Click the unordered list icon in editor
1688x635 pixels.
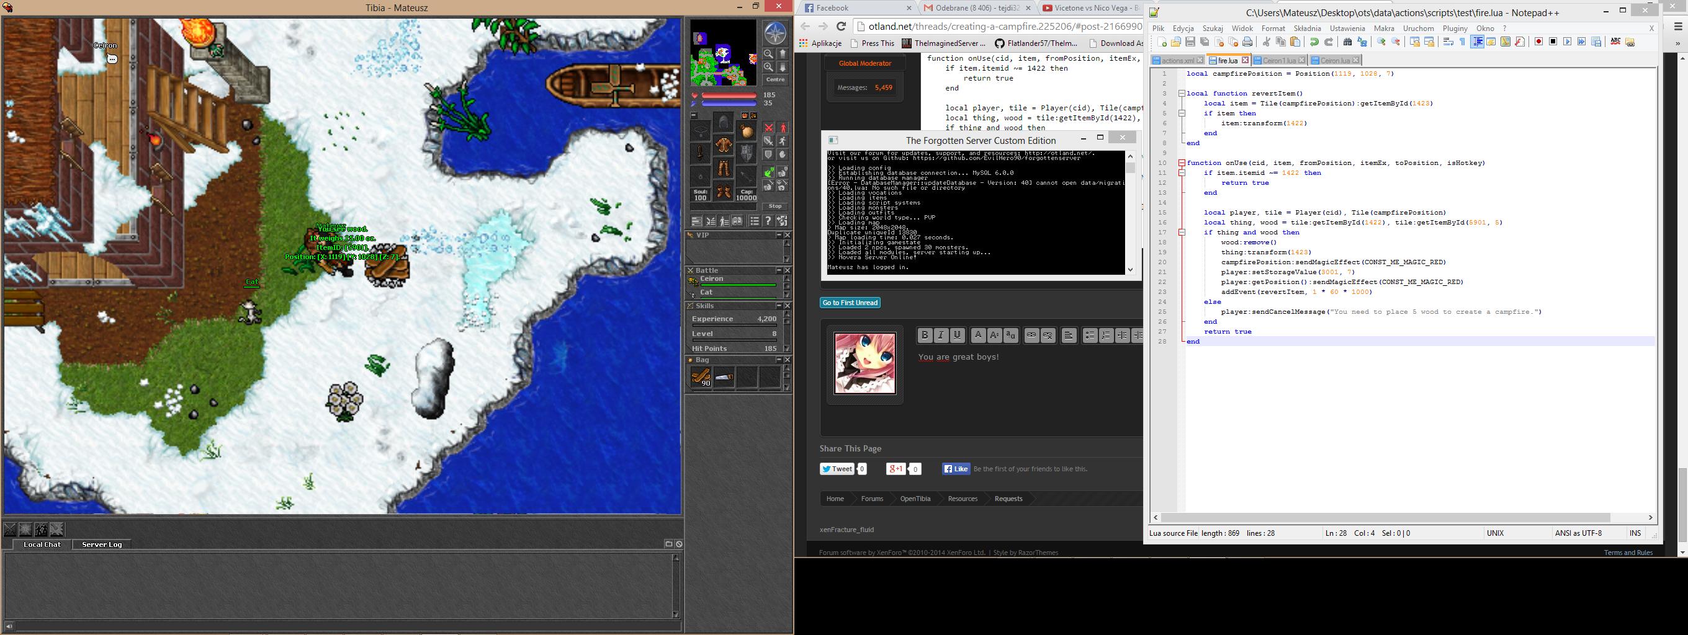pyautogui.click(x=1089, y=335)
